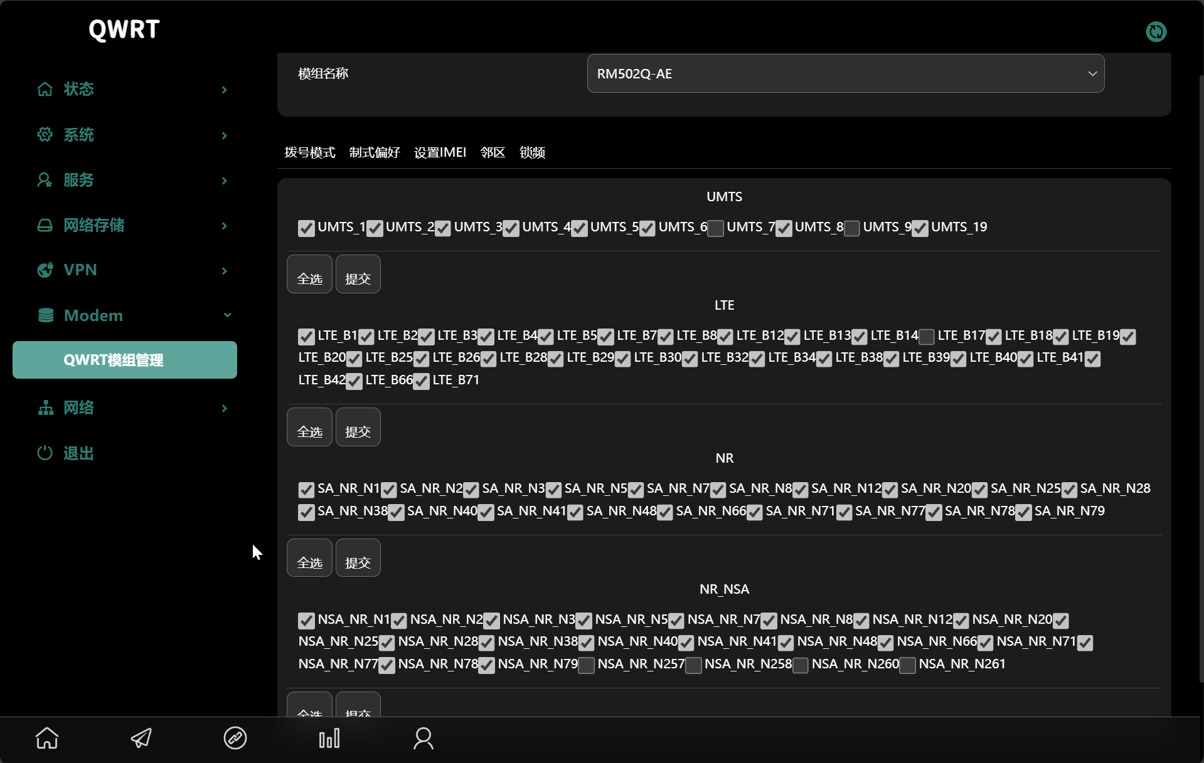Check the LTE_B17 band checkbox
The image size is (1204, 763).
point(926,337)
